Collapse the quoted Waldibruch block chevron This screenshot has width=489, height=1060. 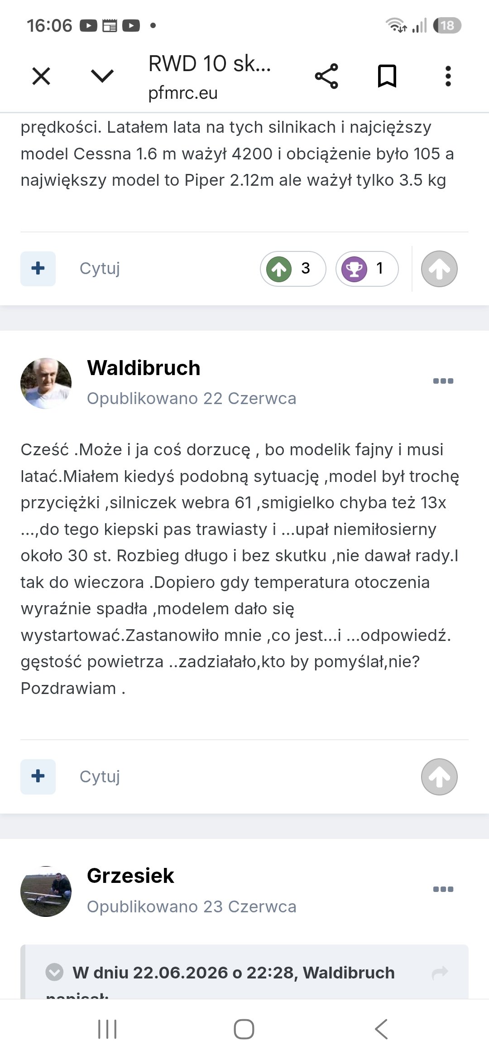click(x=54, y=972)
